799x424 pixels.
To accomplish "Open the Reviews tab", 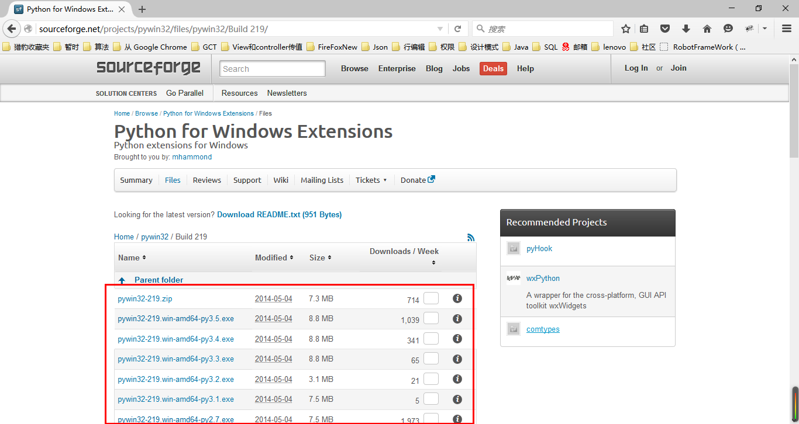I will [207, 180].
